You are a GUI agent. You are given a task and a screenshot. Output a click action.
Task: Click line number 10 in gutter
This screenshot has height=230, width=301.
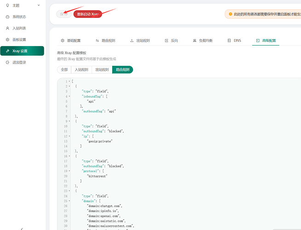click(x=66, y=126)
